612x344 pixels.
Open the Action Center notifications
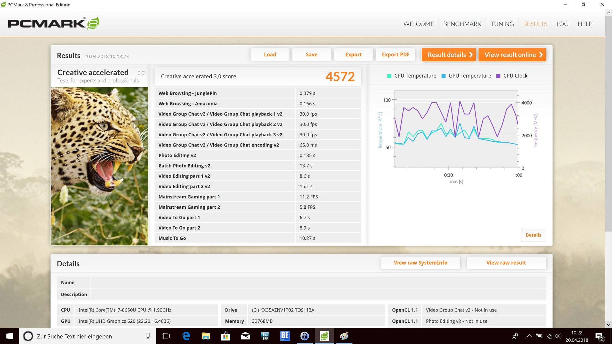pyautogui.click(x=599, y=336)
